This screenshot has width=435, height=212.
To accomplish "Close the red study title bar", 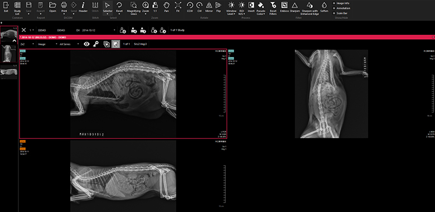I will point(433,37).
